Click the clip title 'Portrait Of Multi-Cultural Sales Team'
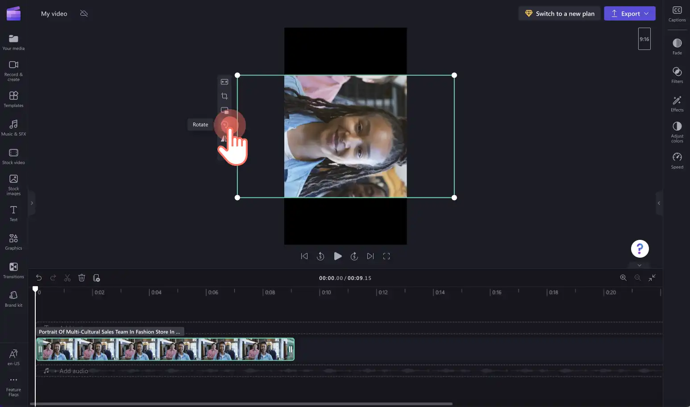 109,332
